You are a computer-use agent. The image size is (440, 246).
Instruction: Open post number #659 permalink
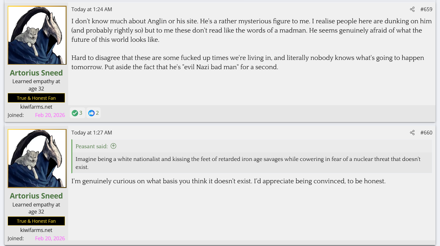(426, 9)
